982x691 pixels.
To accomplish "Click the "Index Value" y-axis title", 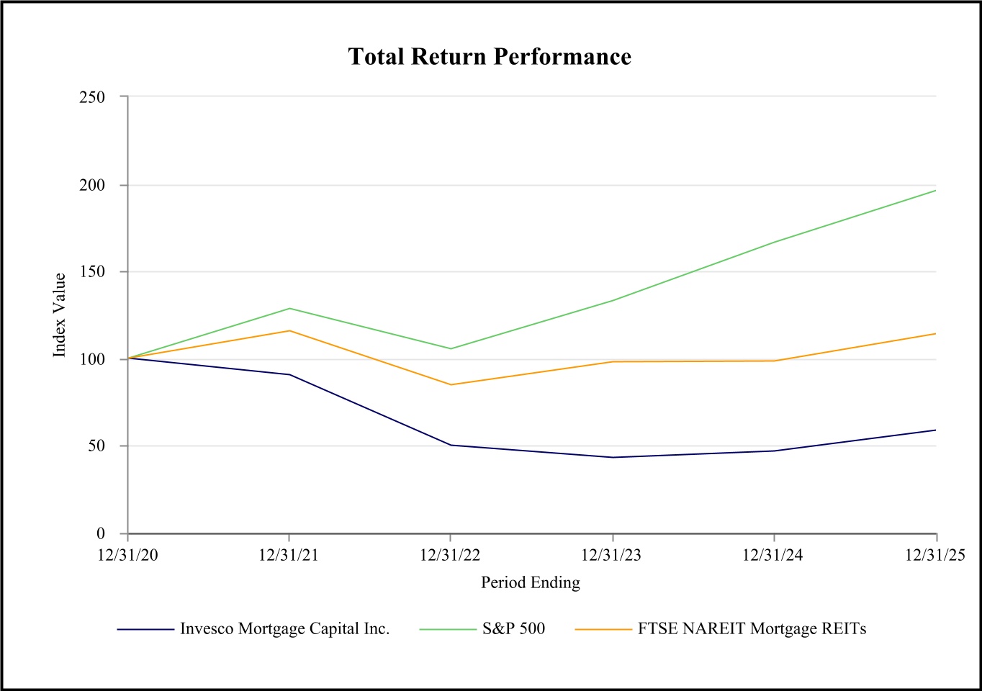I will click(60, 315).
